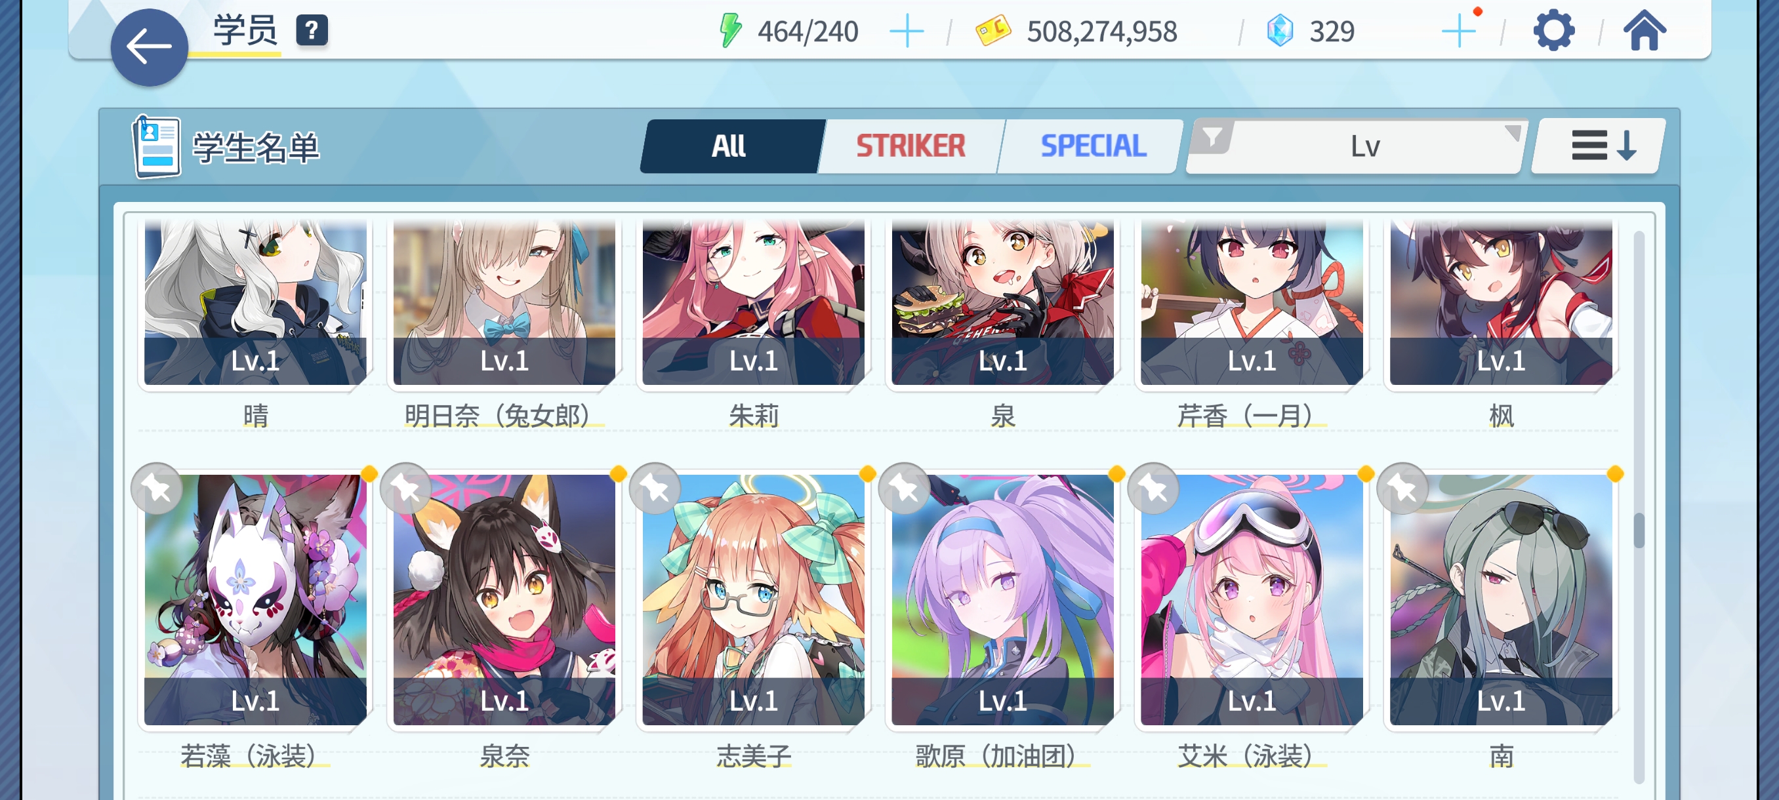This screenshot has width=1779, height=800.
Task: Toggle sort order descending button
Action: click(x=1599, y=146)
